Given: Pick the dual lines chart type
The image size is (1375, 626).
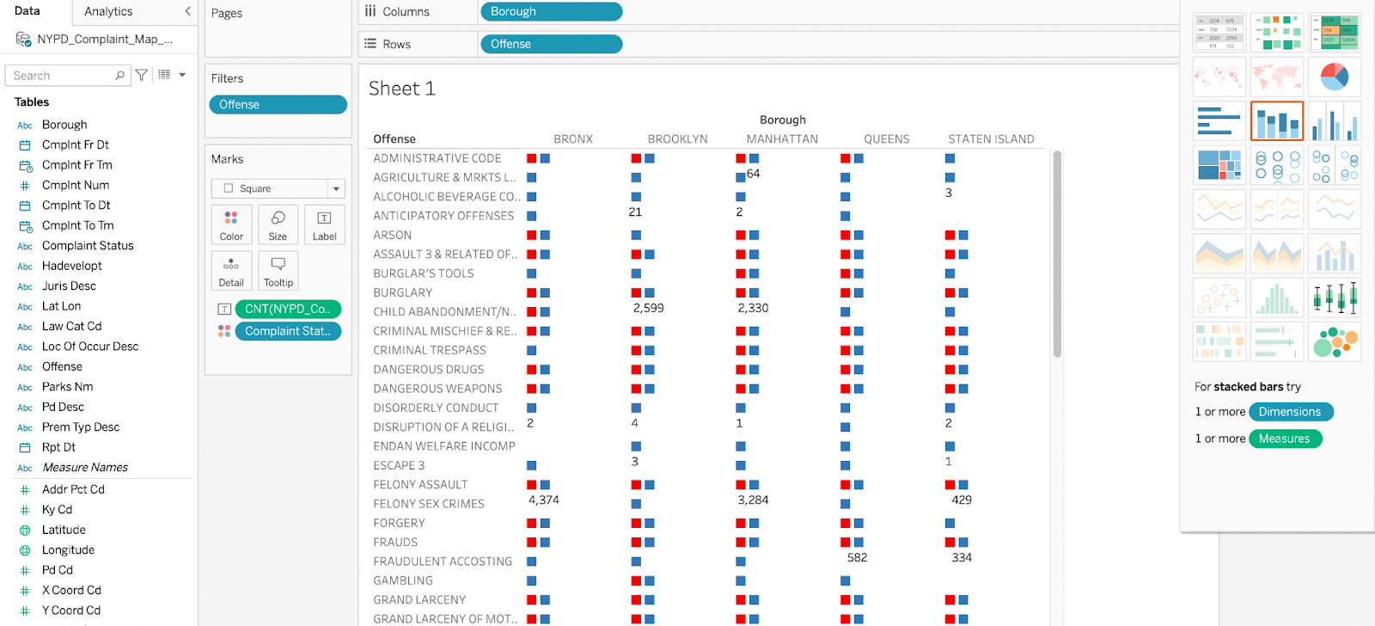Looking at the screenshot, I should point(1335,209).
